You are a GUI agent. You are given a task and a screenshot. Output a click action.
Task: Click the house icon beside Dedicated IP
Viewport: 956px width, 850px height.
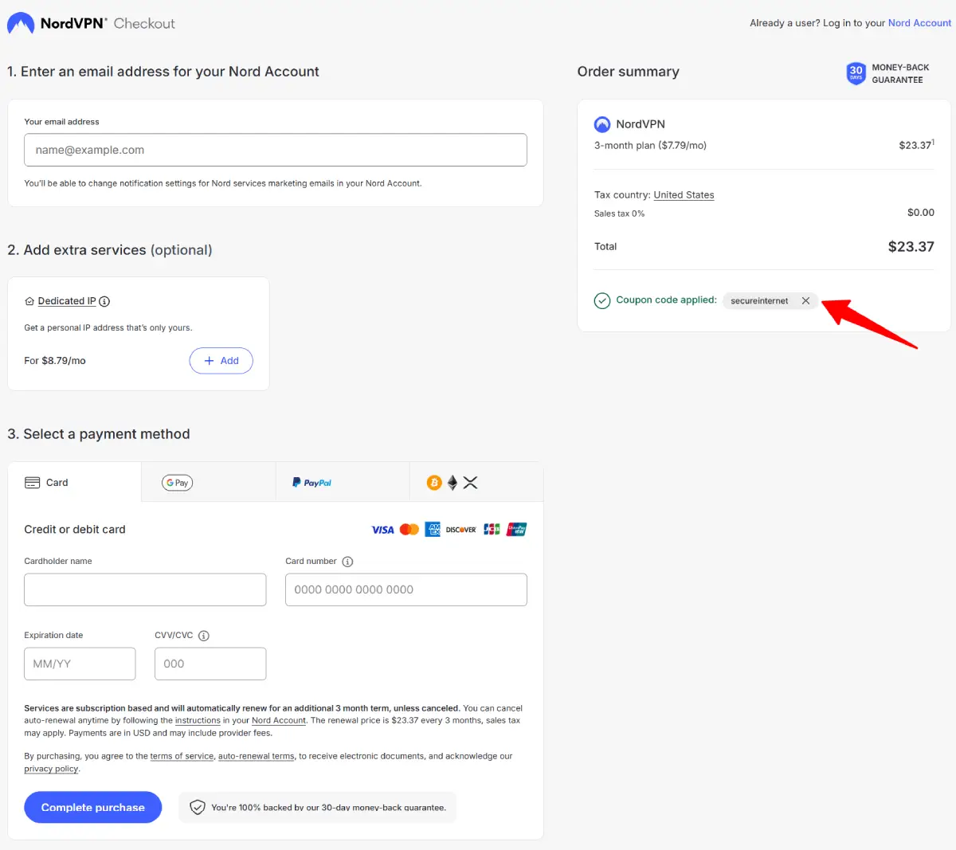(29, 301)
